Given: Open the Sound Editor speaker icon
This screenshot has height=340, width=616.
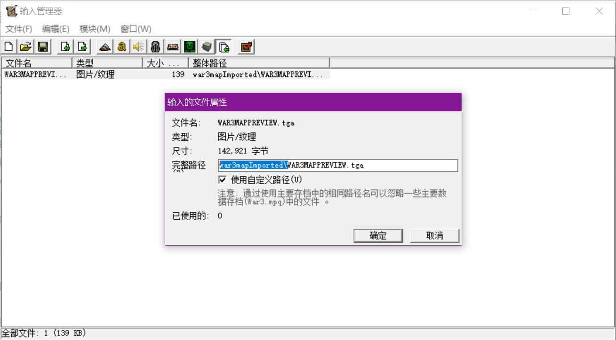Looking at the screenshot, I should click(x=138, y=46).
